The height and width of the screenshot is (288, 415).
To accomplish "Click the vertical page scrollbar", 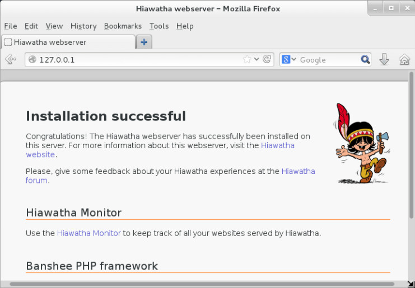I will pos(412,145).
